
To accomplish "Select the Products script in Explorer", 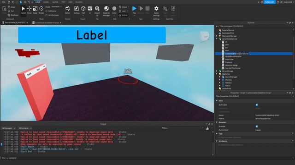I will [x=229, y=62].
